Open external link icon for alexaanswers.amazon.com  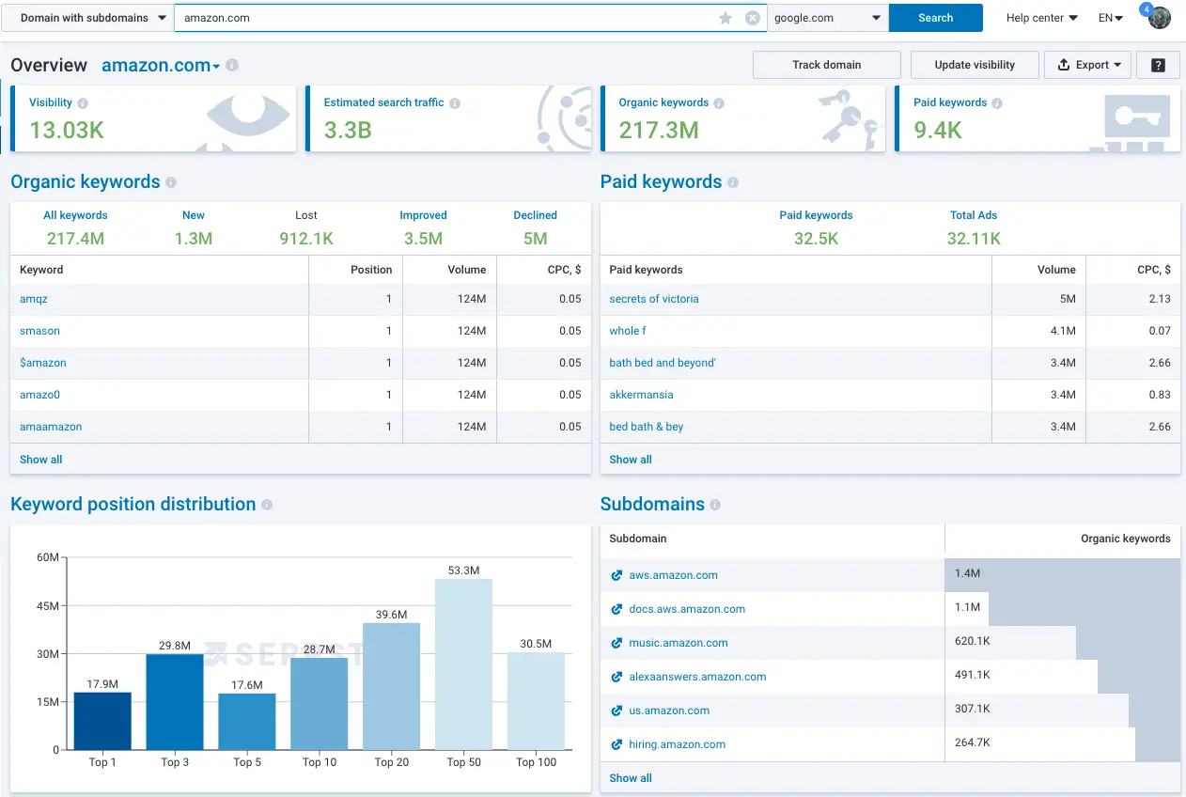(616, 677)
